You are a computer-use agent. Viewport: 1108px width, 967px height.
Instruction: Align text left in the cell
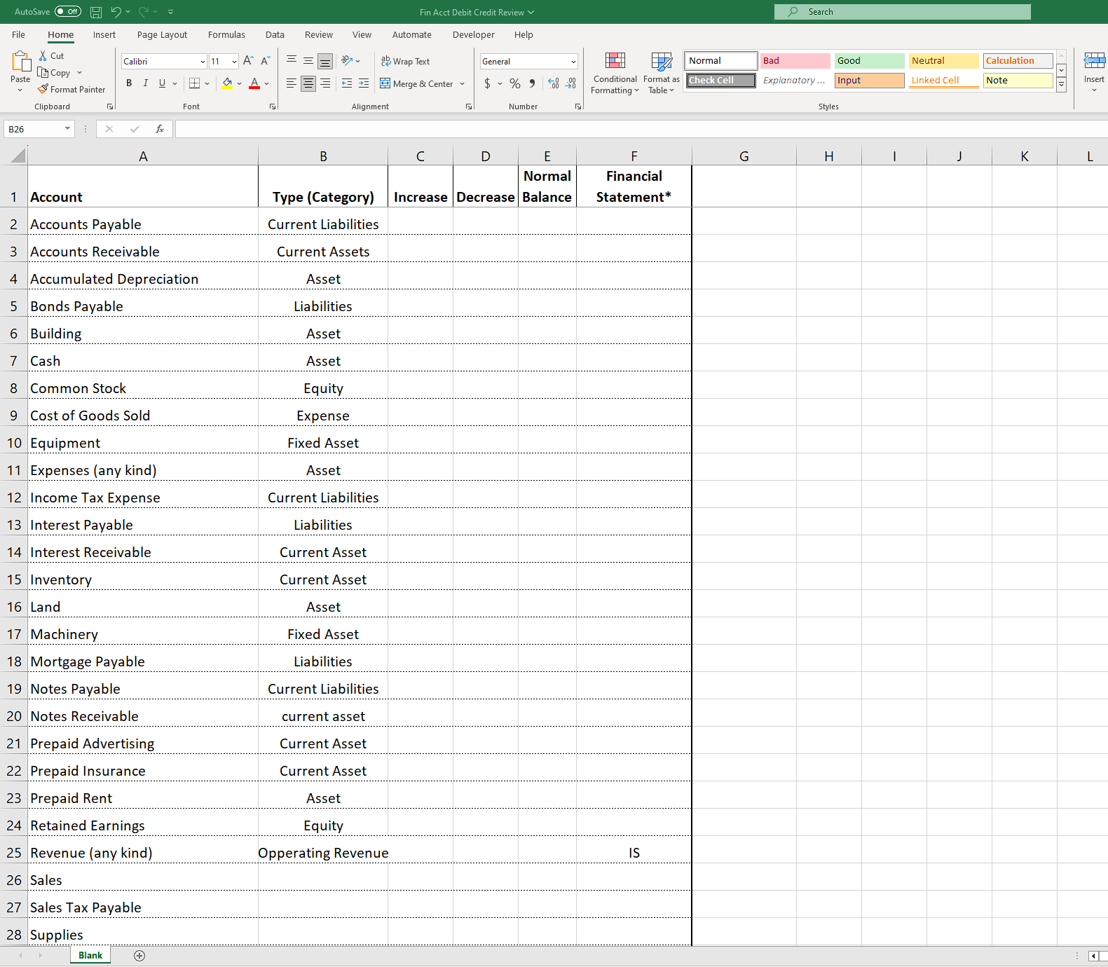(x=292, y=83)
